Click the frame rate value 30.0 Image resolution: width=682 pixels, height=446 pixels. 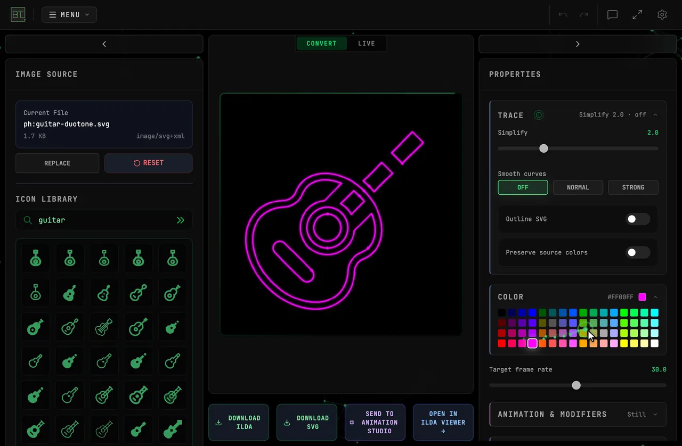click(x=659, y=369)
